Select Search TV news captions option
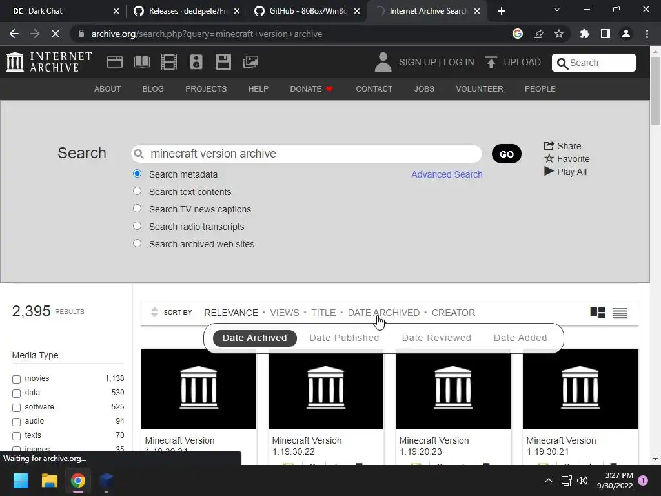Screen dimensions: 661x496 [137, 209]
